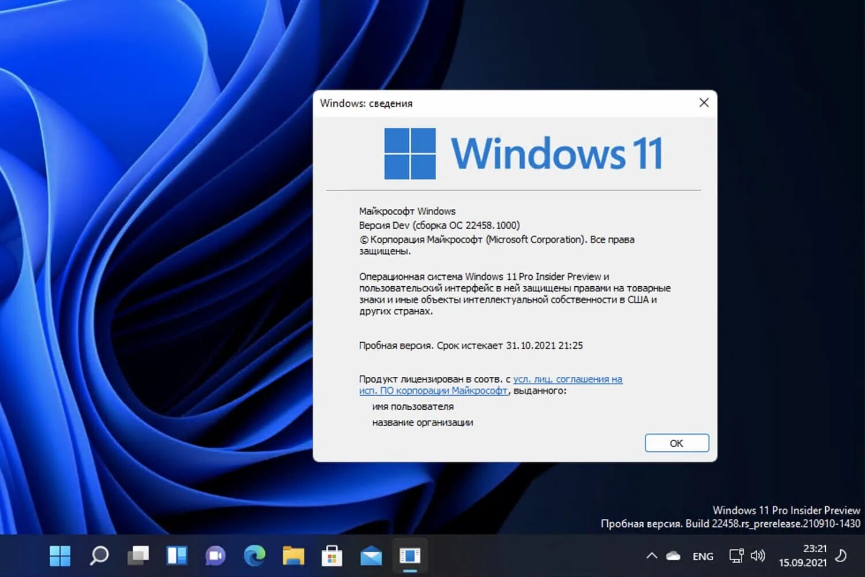Click the Windows 11 logo in the dialog
This screenshot has height=577, width=865.
524,153
